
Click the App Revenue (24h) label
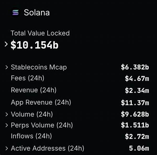(41, 102)
